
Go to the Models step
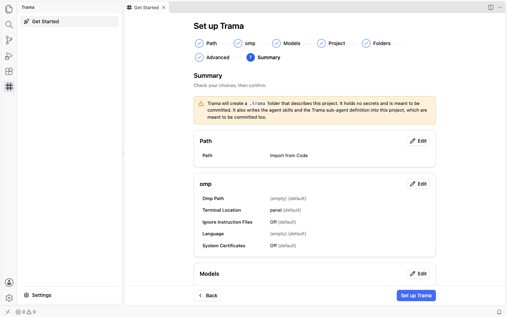[286, 43]
